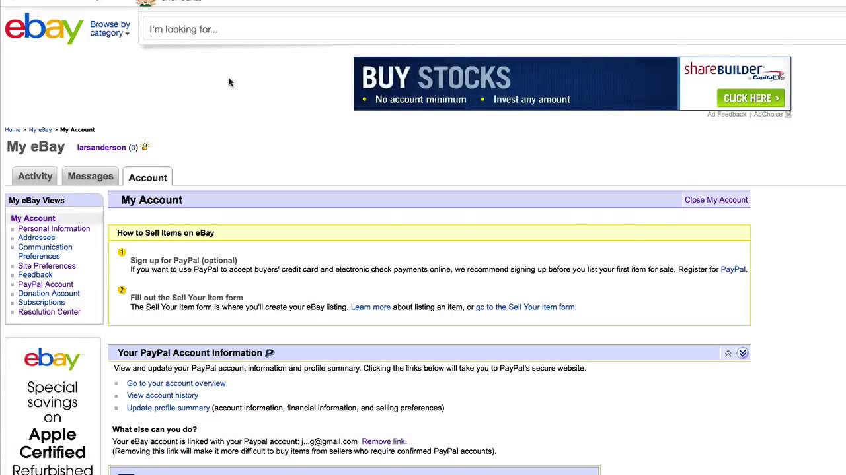Go to your account overview
846x475 pixels.
(x=176, y=383)
